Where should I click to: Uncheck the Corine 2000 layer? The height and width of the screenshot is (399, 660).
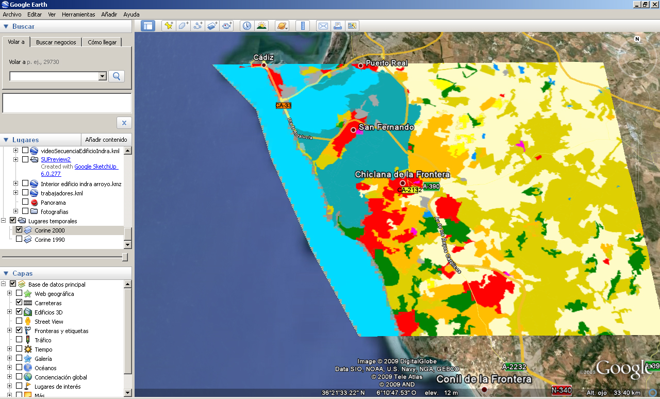click(x=19, y=230)
